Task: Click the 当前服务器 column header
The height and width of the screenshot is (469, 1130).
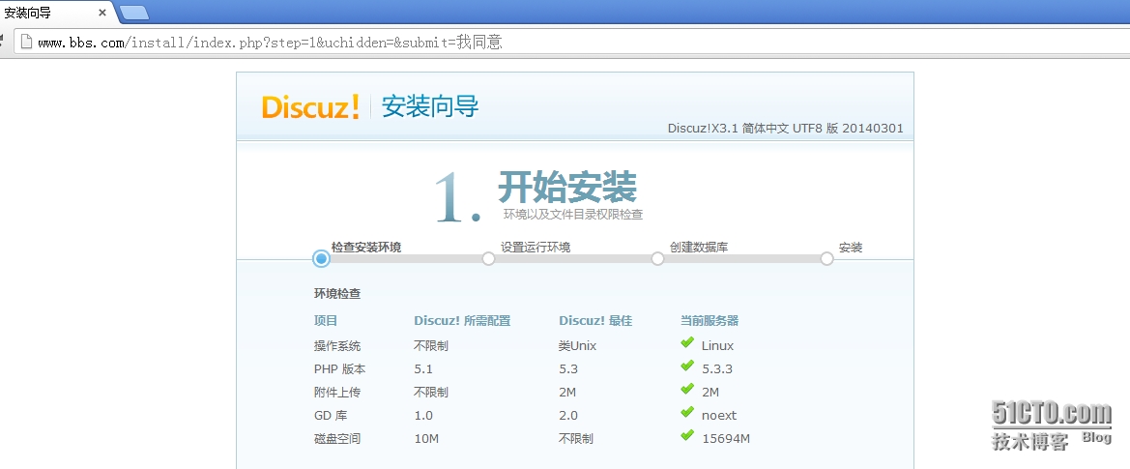Action: click(710, 321)
